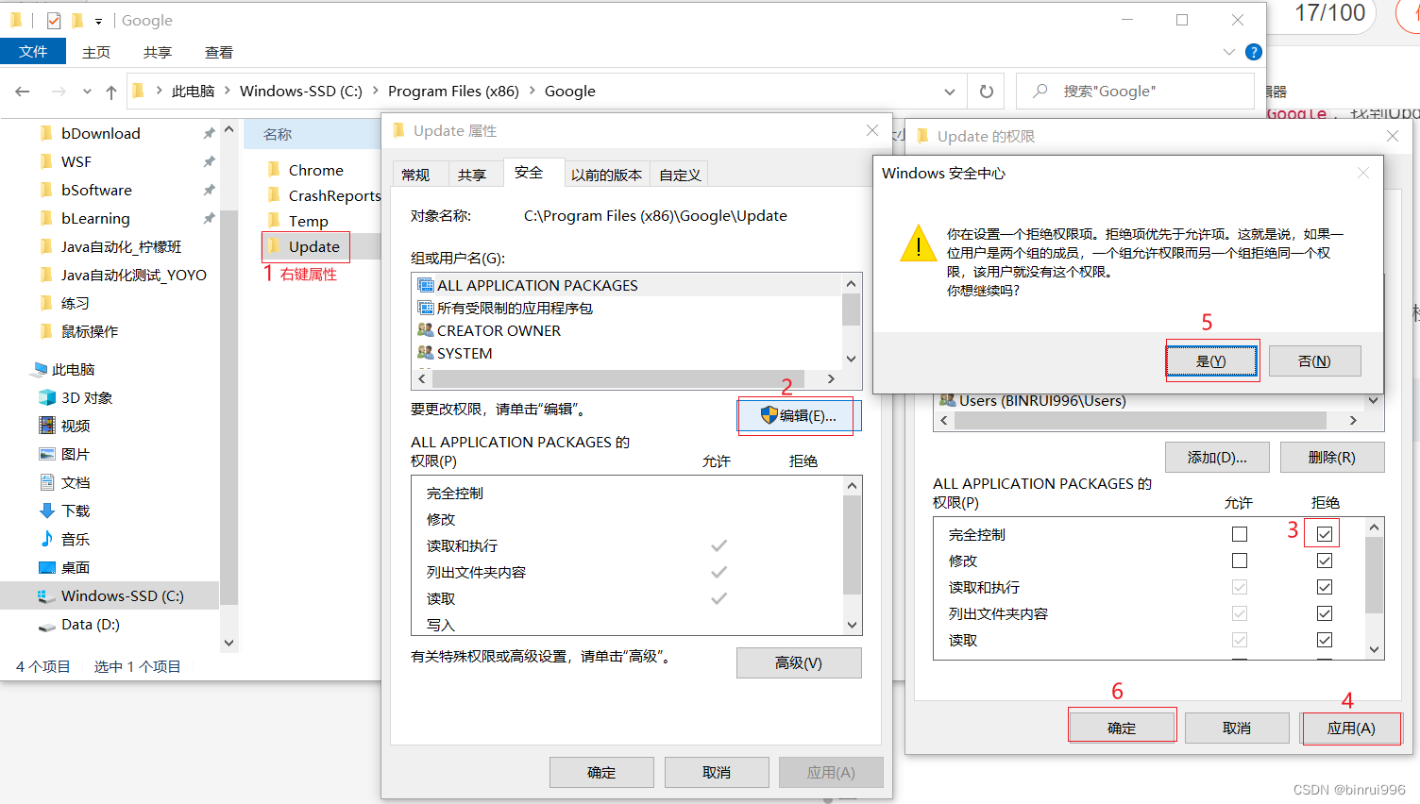Select the Temp folder icon
Viewport: 1420px width, 804px height.
(x=274, y=221)
